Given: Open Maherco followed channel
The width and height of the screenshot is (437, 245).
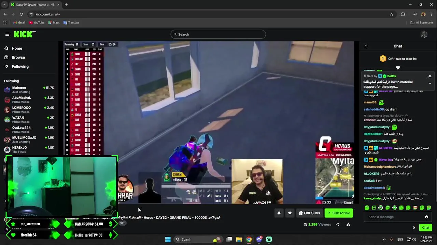Looking at the screenshot, I should click(29, 90).
